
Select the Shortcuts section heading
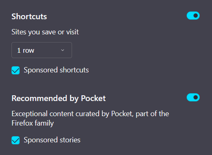click(29, 16)
